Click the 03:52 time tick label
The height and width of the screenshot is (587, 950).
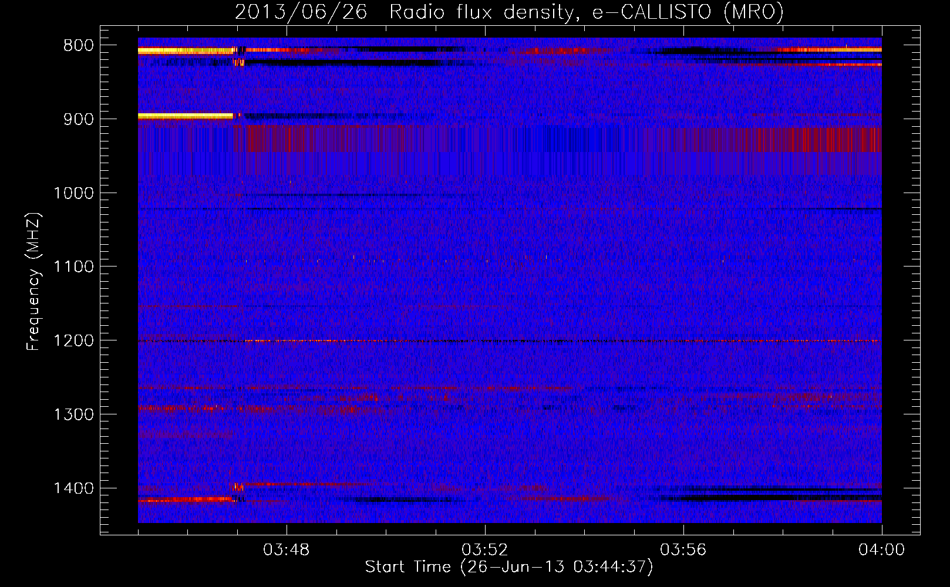pyautogui.click(x=485, y=550)
